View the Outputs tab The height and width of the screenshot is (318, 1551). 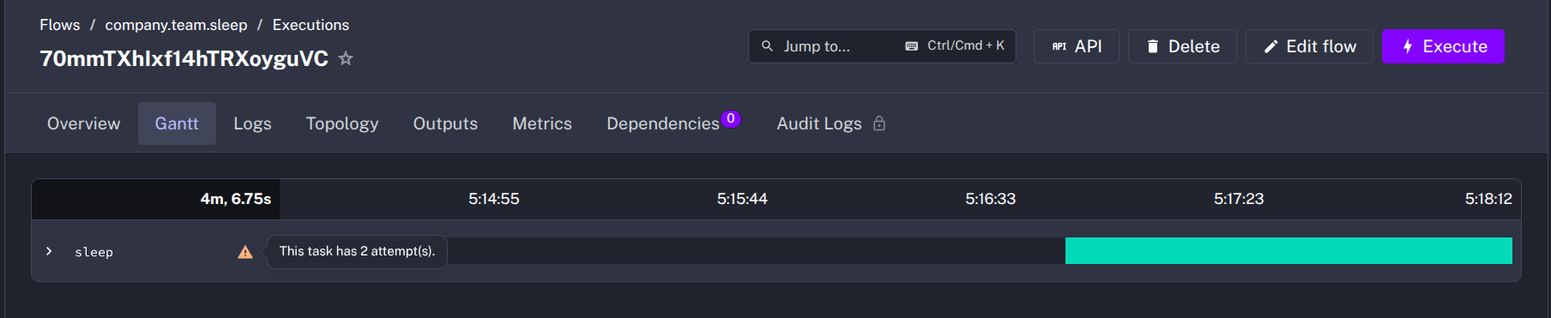click(x=445, y=123)
